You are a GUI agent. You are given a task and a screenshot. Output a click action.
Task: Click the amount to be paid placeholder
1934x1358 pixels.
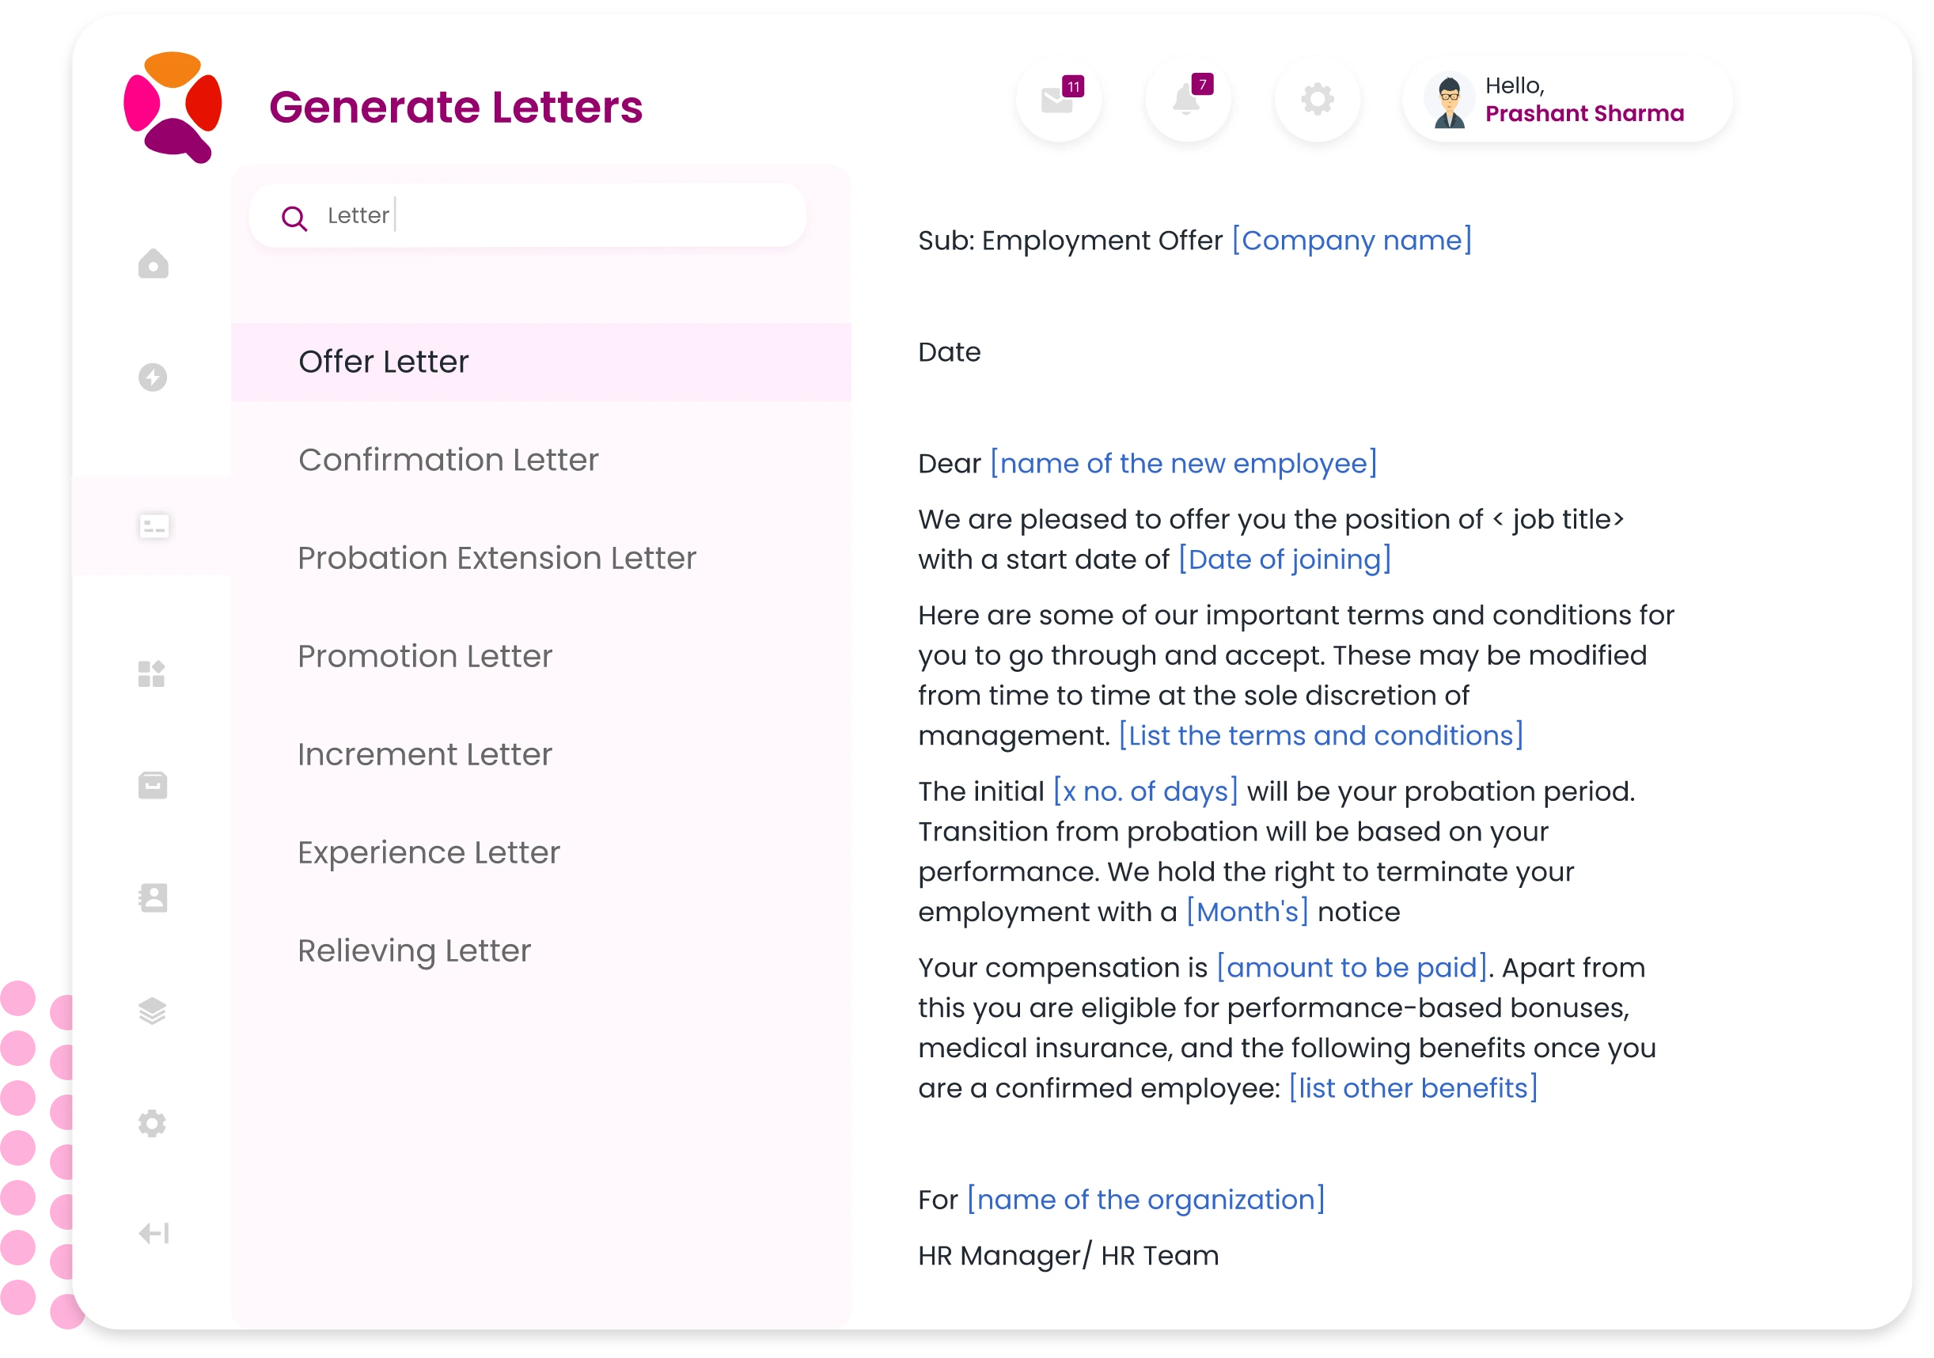pyautogui.click(x=1351, y=967)
